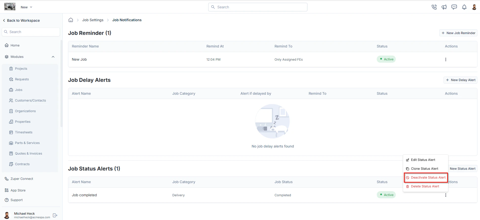Open Zuper Connect
Image resolution: width=480 pixels, height=220 pixels.
click(x=19, y=179)
